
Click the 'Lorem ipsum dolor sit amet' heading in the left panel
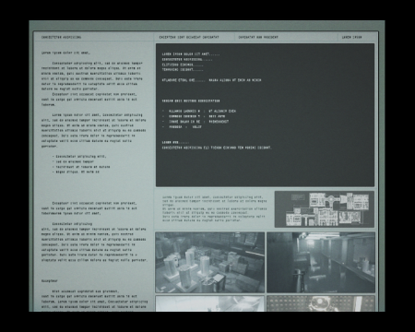click(x=65, y=53)
